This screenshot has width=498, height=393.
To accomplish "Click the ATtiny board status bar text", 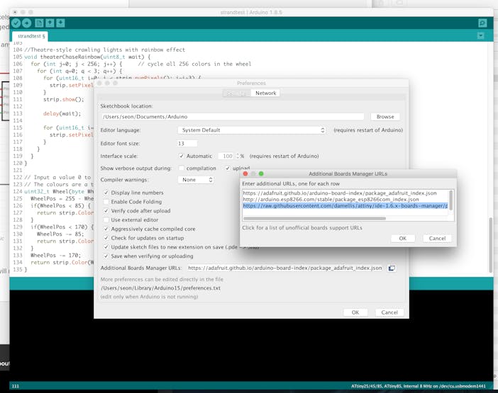I will [419, 386].
